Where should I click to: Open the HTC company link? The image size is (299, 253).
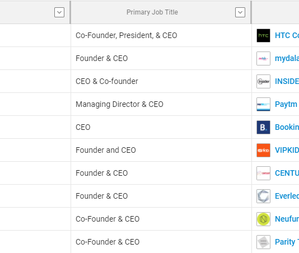point(287,35)
